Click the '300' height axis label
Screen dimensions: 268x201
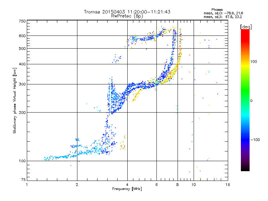click(x=22, y=84)
